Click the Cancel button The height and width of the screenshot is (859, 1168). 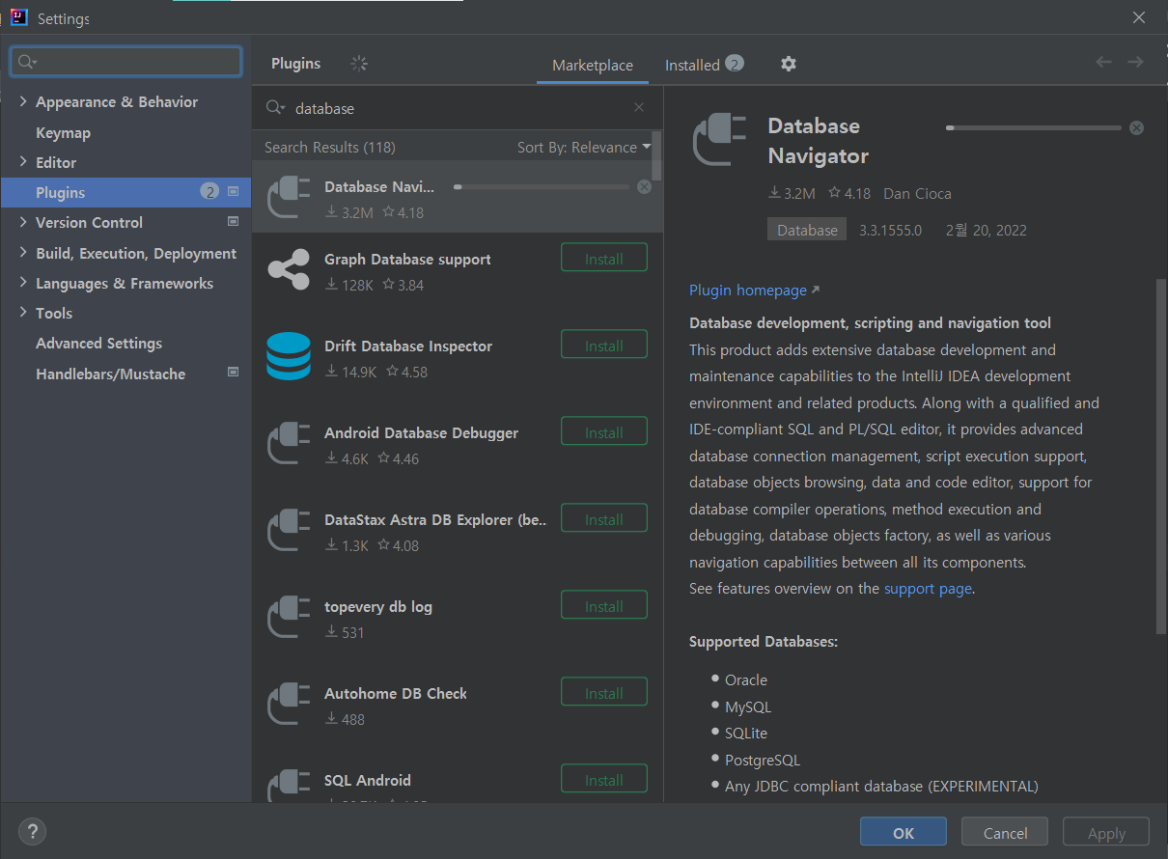(x=1005, y=833)
